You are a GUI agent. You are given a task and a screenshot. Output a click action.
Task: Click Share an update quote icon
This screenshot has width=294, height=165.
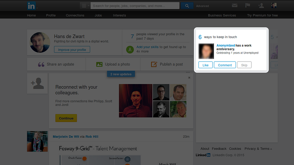(x=41, y=65)
